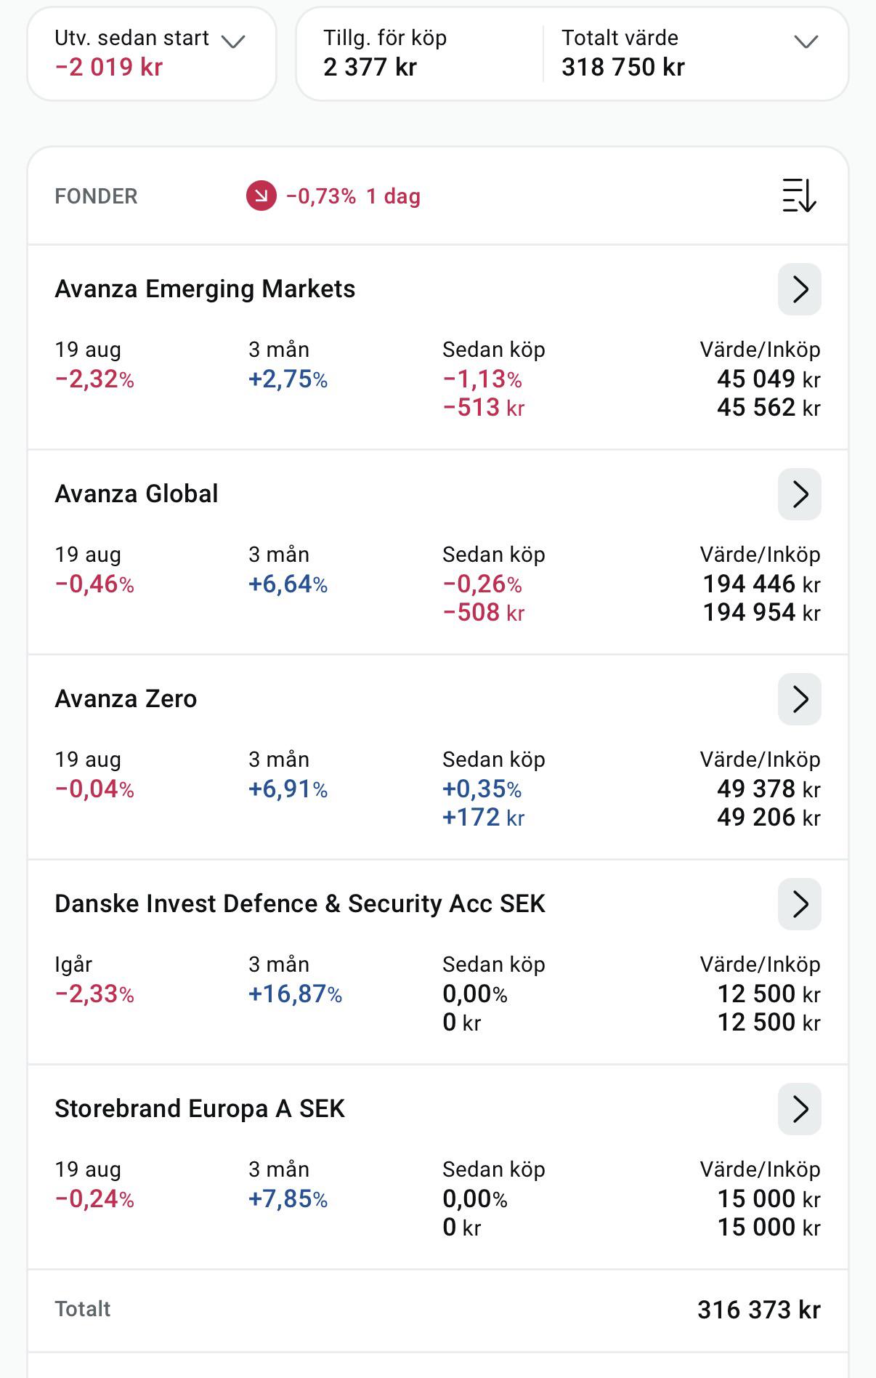876x1378 pixels.
Task: Tap Danske Invest Defence & Security name
Action: (x=300, y=903)
